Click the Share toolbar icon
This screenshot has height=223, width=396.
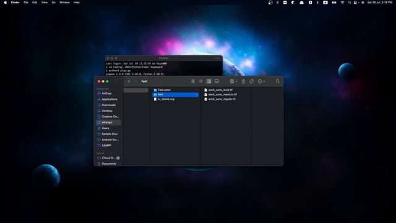[243, 81]
